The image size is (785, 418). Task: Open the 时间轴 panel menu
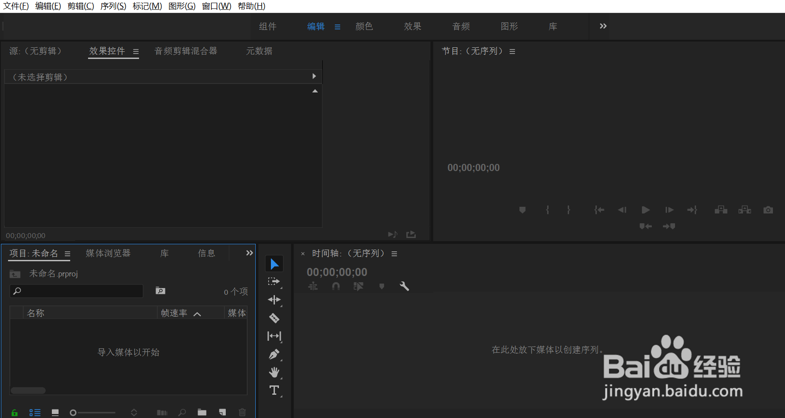(x=394, y=254)
